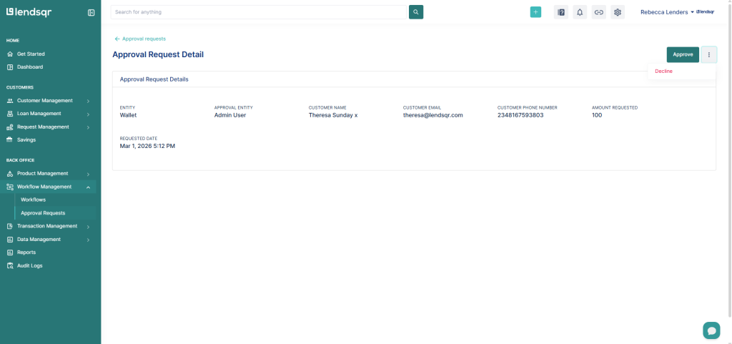Select Decline from the dropdown menu
This screenshot has height=344, width=732.
click(663, 72)
